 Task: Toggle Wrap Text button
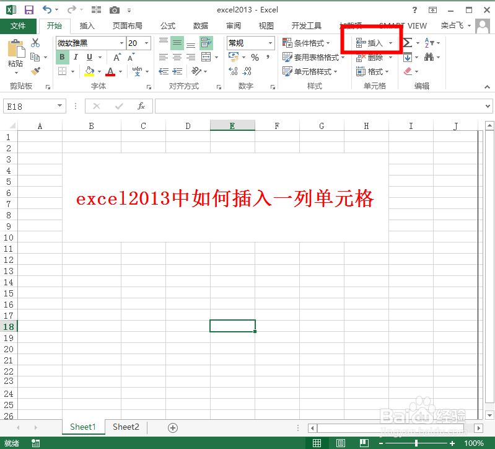click(206, 43)
